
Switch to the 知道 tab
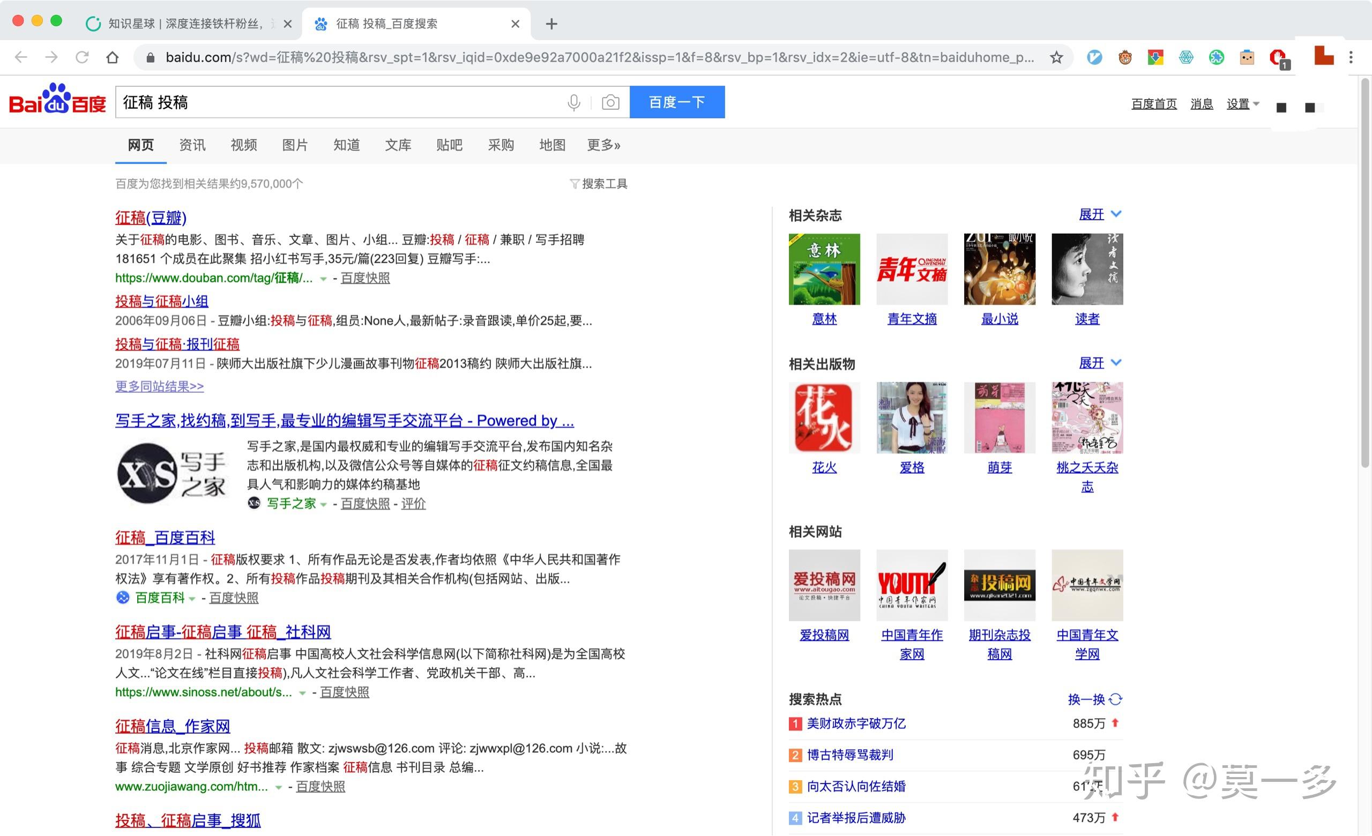[x=346, y=145]
